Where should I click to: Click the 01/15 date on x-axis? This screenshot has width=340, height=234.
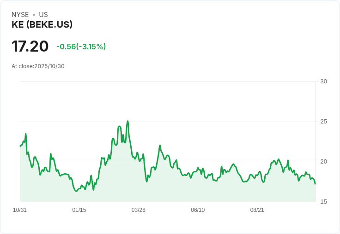pyautogui.click(x=79, y=210)
